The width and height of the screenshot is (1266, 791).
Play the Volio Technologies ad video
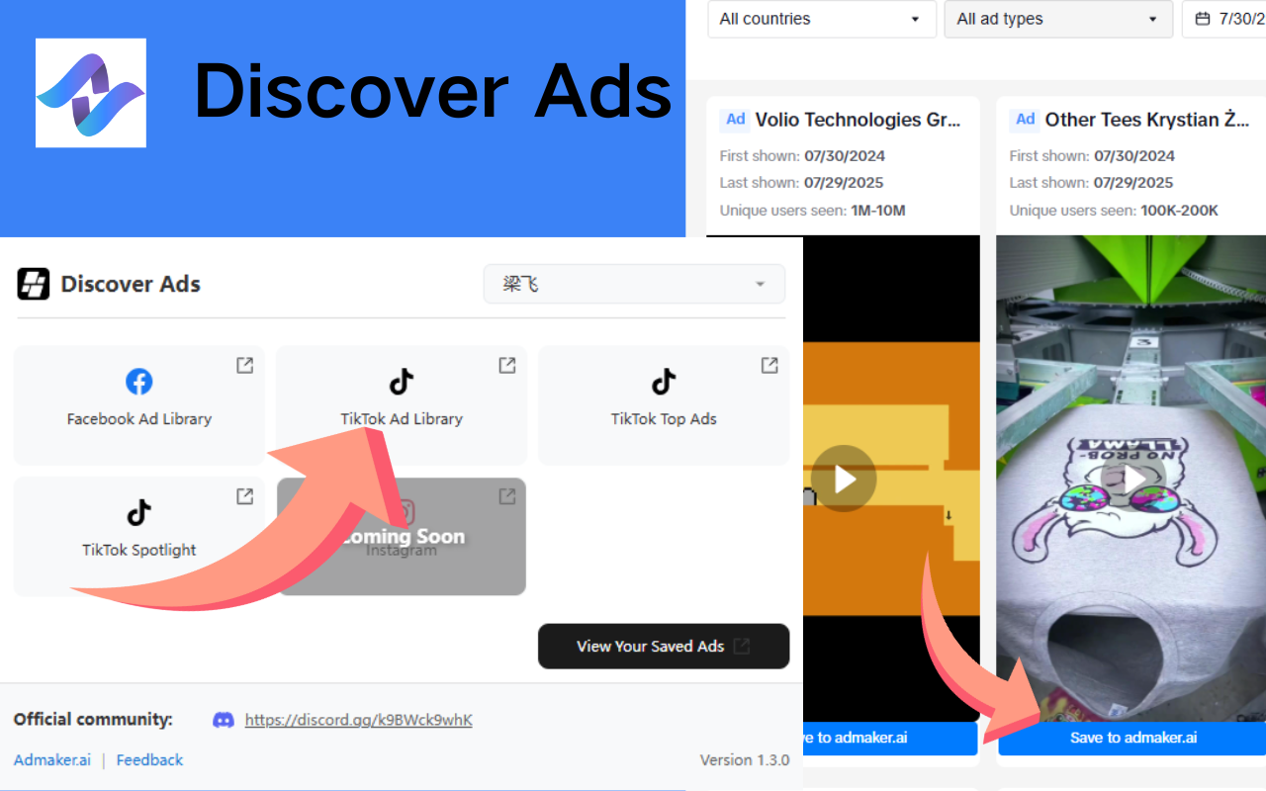(x=844, y=479)
